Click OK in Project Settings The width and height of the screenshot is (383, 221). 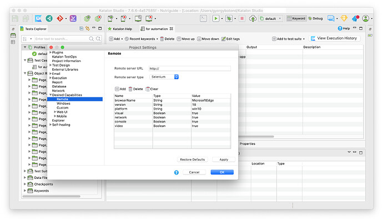click(222, 172)
